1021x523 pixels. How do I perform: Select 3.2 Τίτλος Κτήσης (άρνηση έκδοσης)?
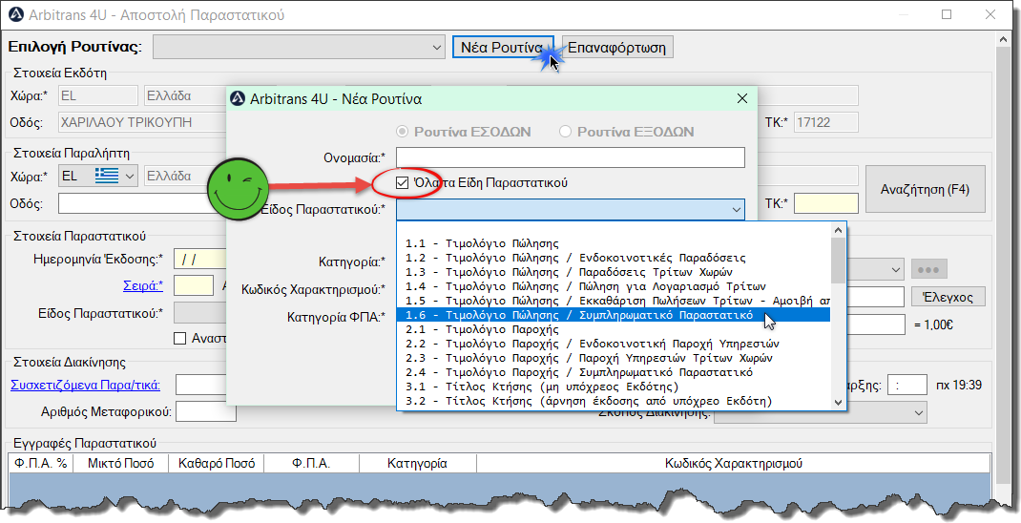pyautogui.click(x=613, y=401)
